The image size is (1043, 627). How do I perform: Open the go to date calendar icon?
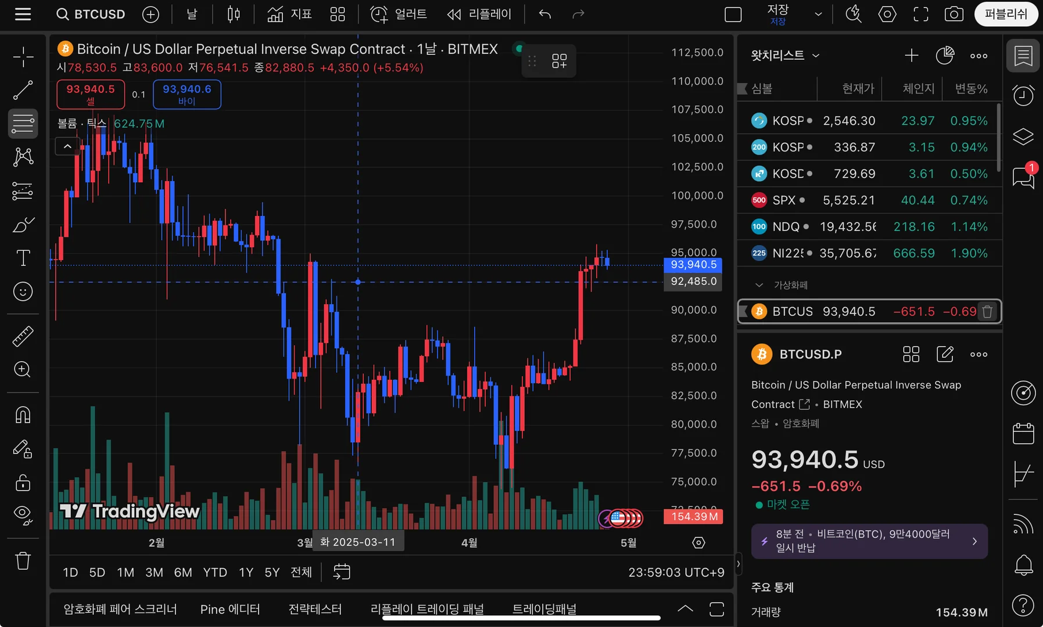[342, 572]
